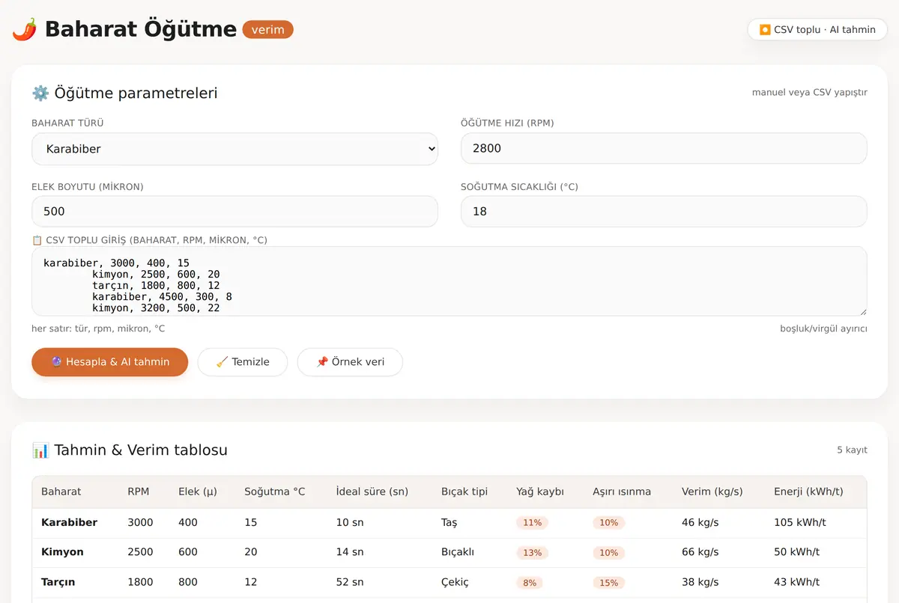Click the Yağ kaybı column header
Viewport: 899px width, 603px height.
(x=540, y=492)
